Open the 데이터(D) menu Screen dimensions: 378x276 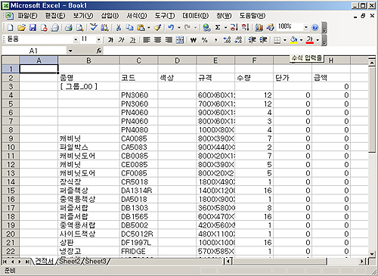pyautogui.click(x=196, y=16)
